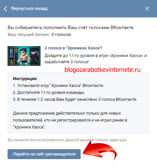Image resolution: width=157 pixels, height=167 pixels.
Task: Open the "Хроники Хаоса" game thumbnail
Action: pos(24,56)
